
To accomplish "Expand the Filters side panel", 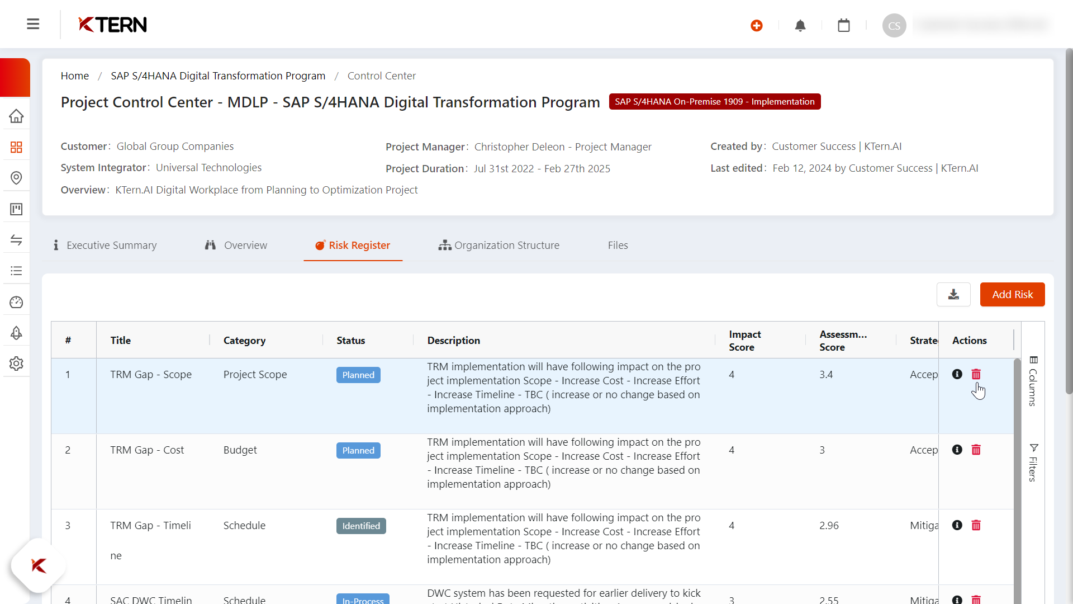I will click(1033, 463).
